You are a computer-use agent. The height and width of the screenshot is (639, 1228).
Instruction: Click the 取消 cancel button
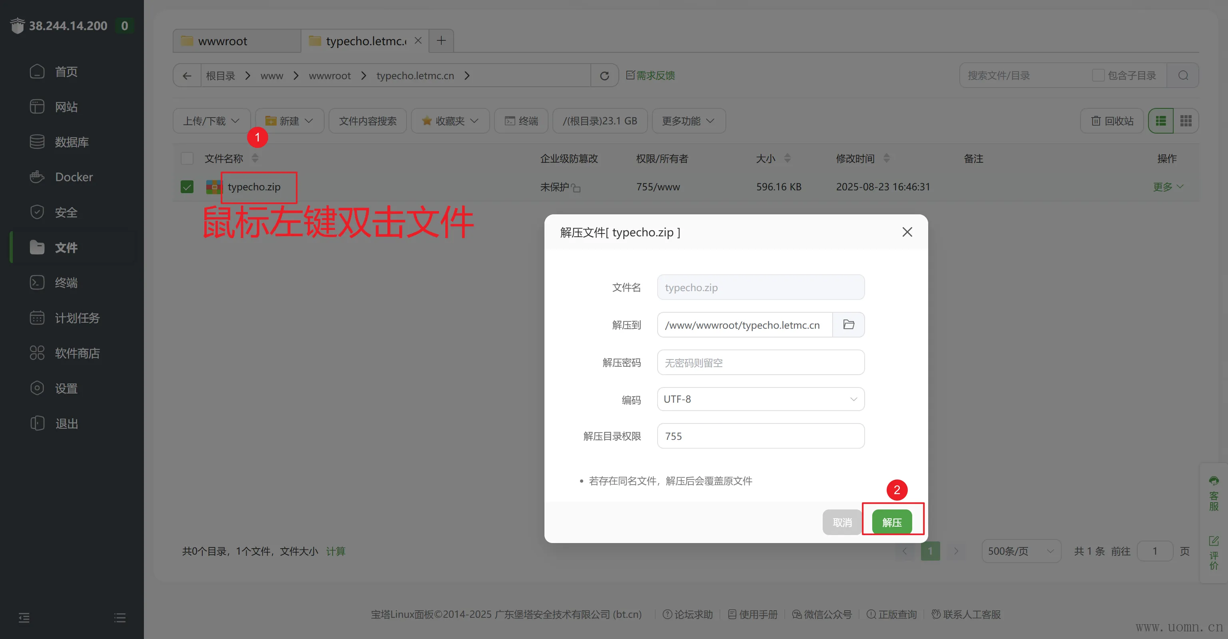coord(842,522)
